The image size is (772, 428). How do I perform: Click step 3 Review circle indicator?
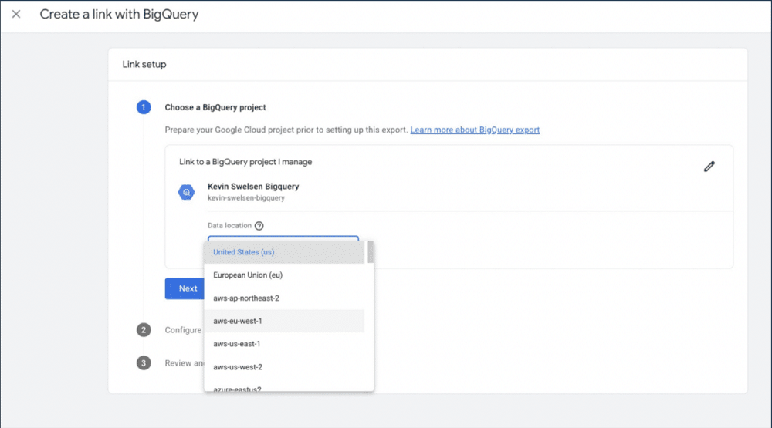144,363
